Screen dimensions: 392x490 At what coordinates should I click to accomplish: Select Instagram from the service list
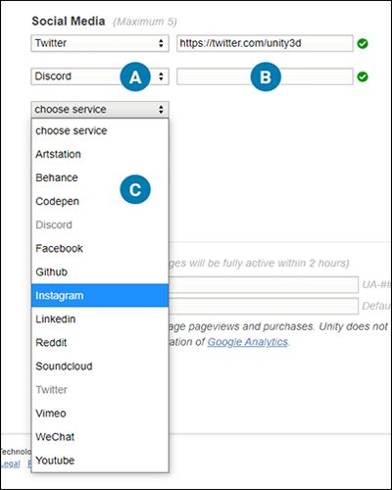click(x=100, y=295)
